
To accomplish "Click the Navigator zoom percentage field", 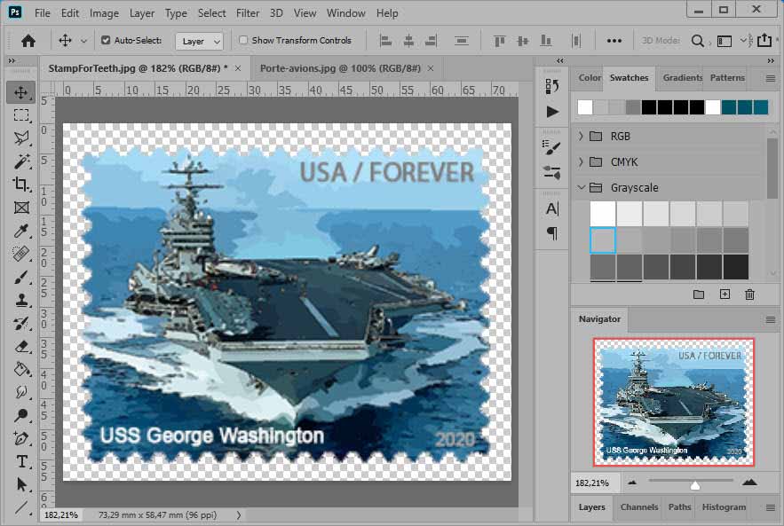I will tap(595, 483).
